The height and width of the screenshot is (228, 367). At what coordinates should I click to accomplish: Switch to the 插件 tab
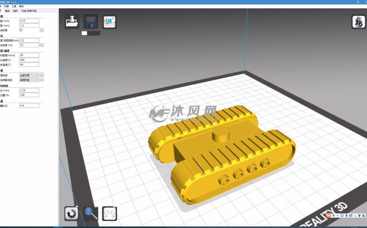click(x=16, y=11)
